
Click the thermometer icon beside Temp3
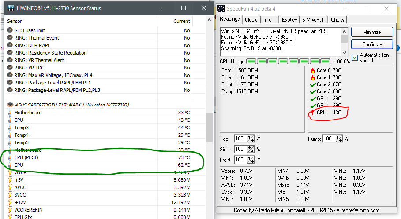(10, 127)
